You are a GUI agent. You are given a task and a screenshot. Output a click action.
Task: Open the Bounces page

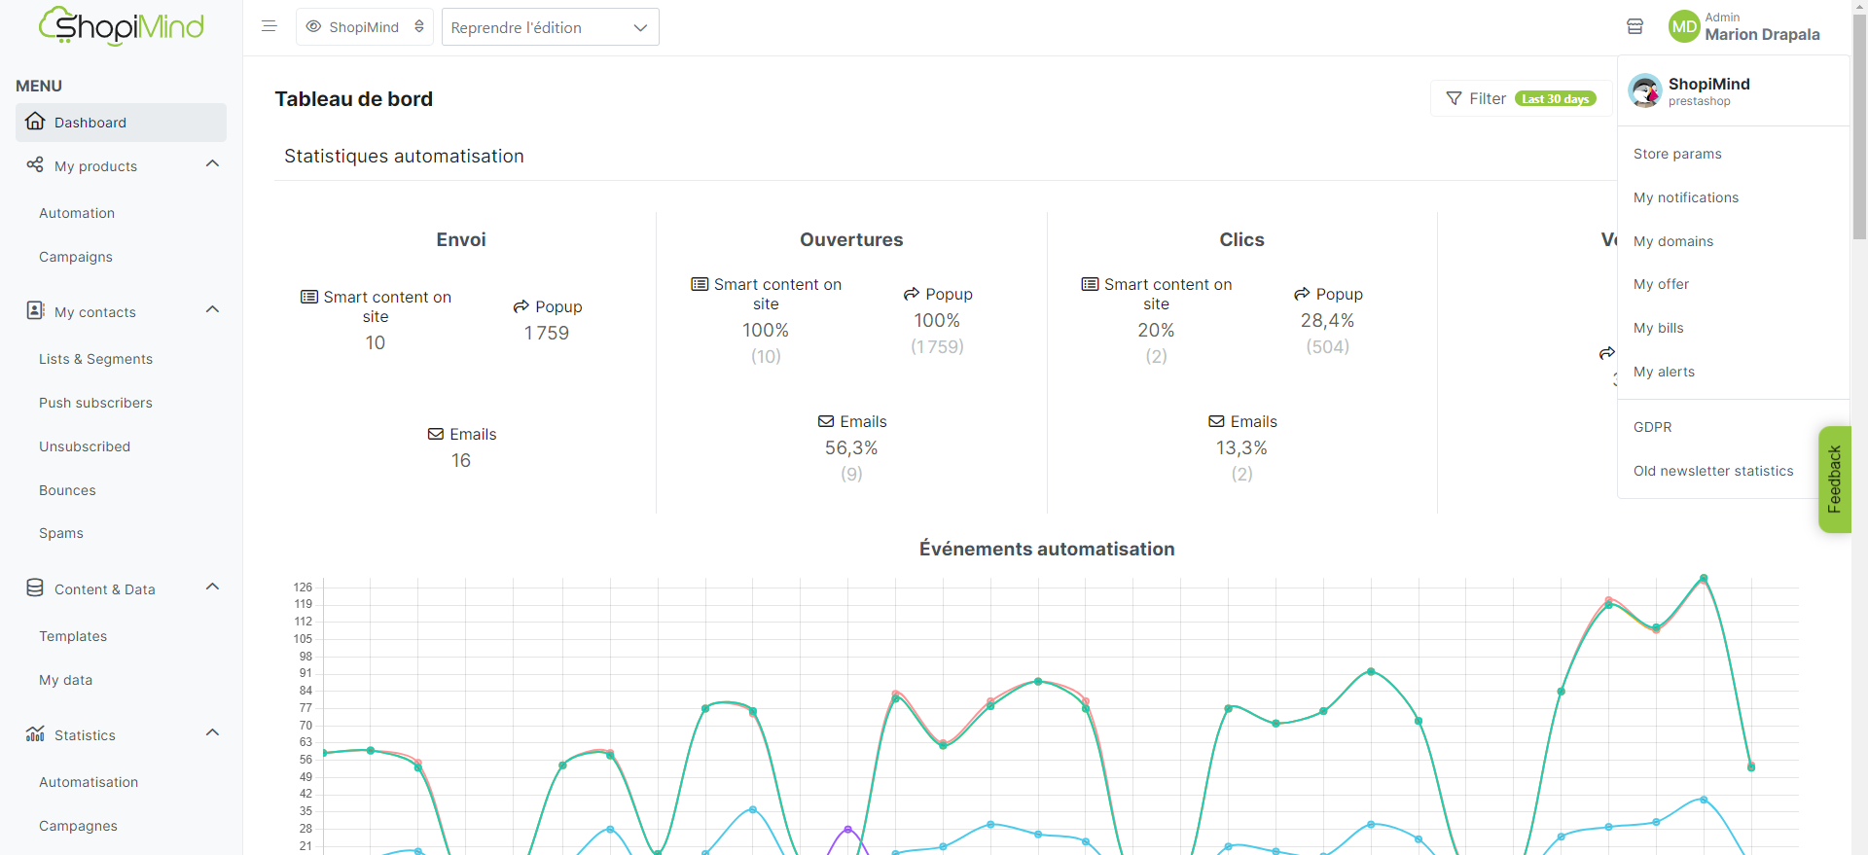pyautogui.click(x=67, y=490)
